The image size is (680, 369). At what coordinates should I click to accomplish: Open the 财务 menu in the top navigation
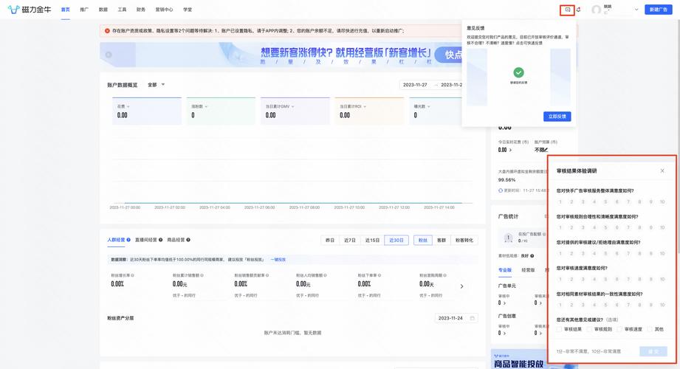[x=141, y=10]
